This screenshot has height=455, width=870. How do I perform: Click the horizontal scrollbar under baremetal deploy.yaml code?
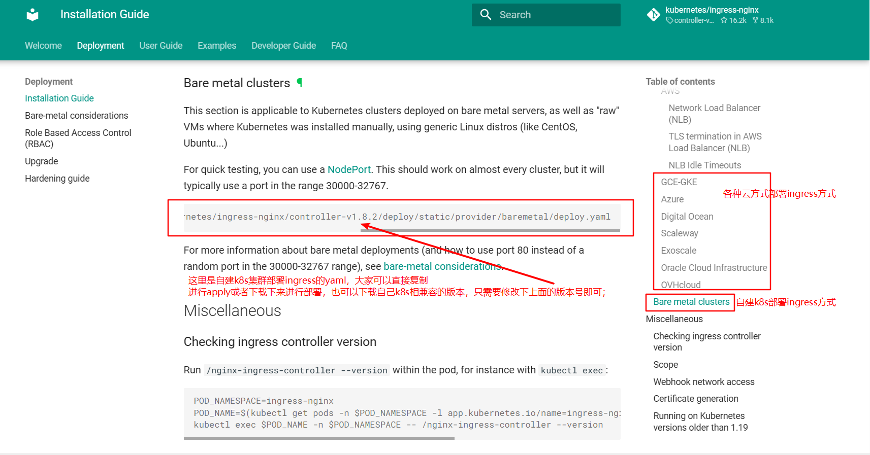point(490,230)
